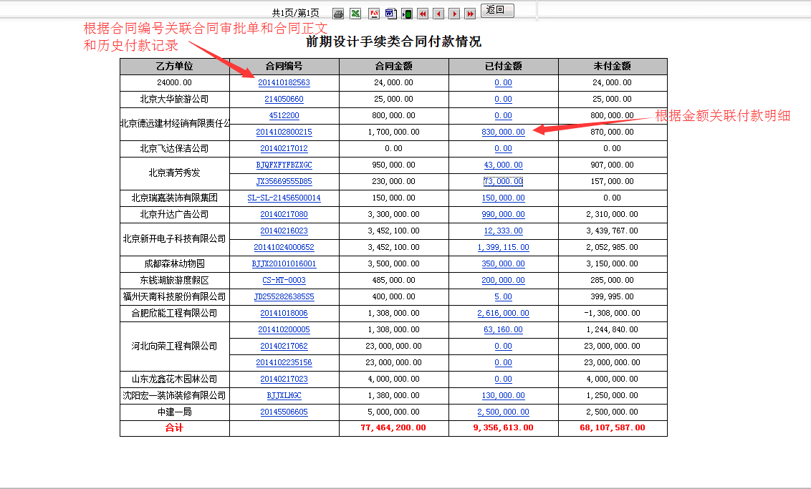Export report as Adobe PDF
Screen dimensions: 811x489
(374, 13)
